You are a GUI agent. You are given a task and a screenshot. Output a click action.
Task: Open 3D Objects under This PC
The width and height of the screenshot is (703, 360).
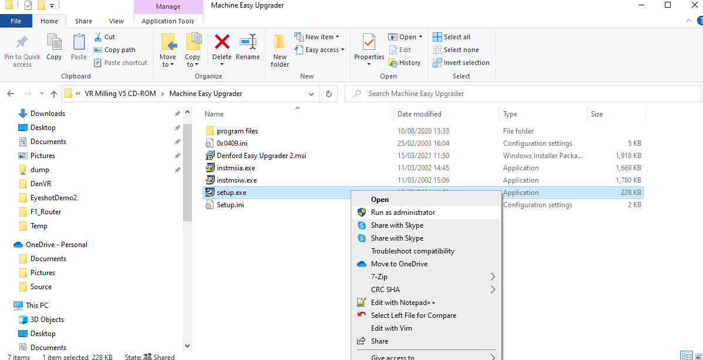[x=47, y=320]
